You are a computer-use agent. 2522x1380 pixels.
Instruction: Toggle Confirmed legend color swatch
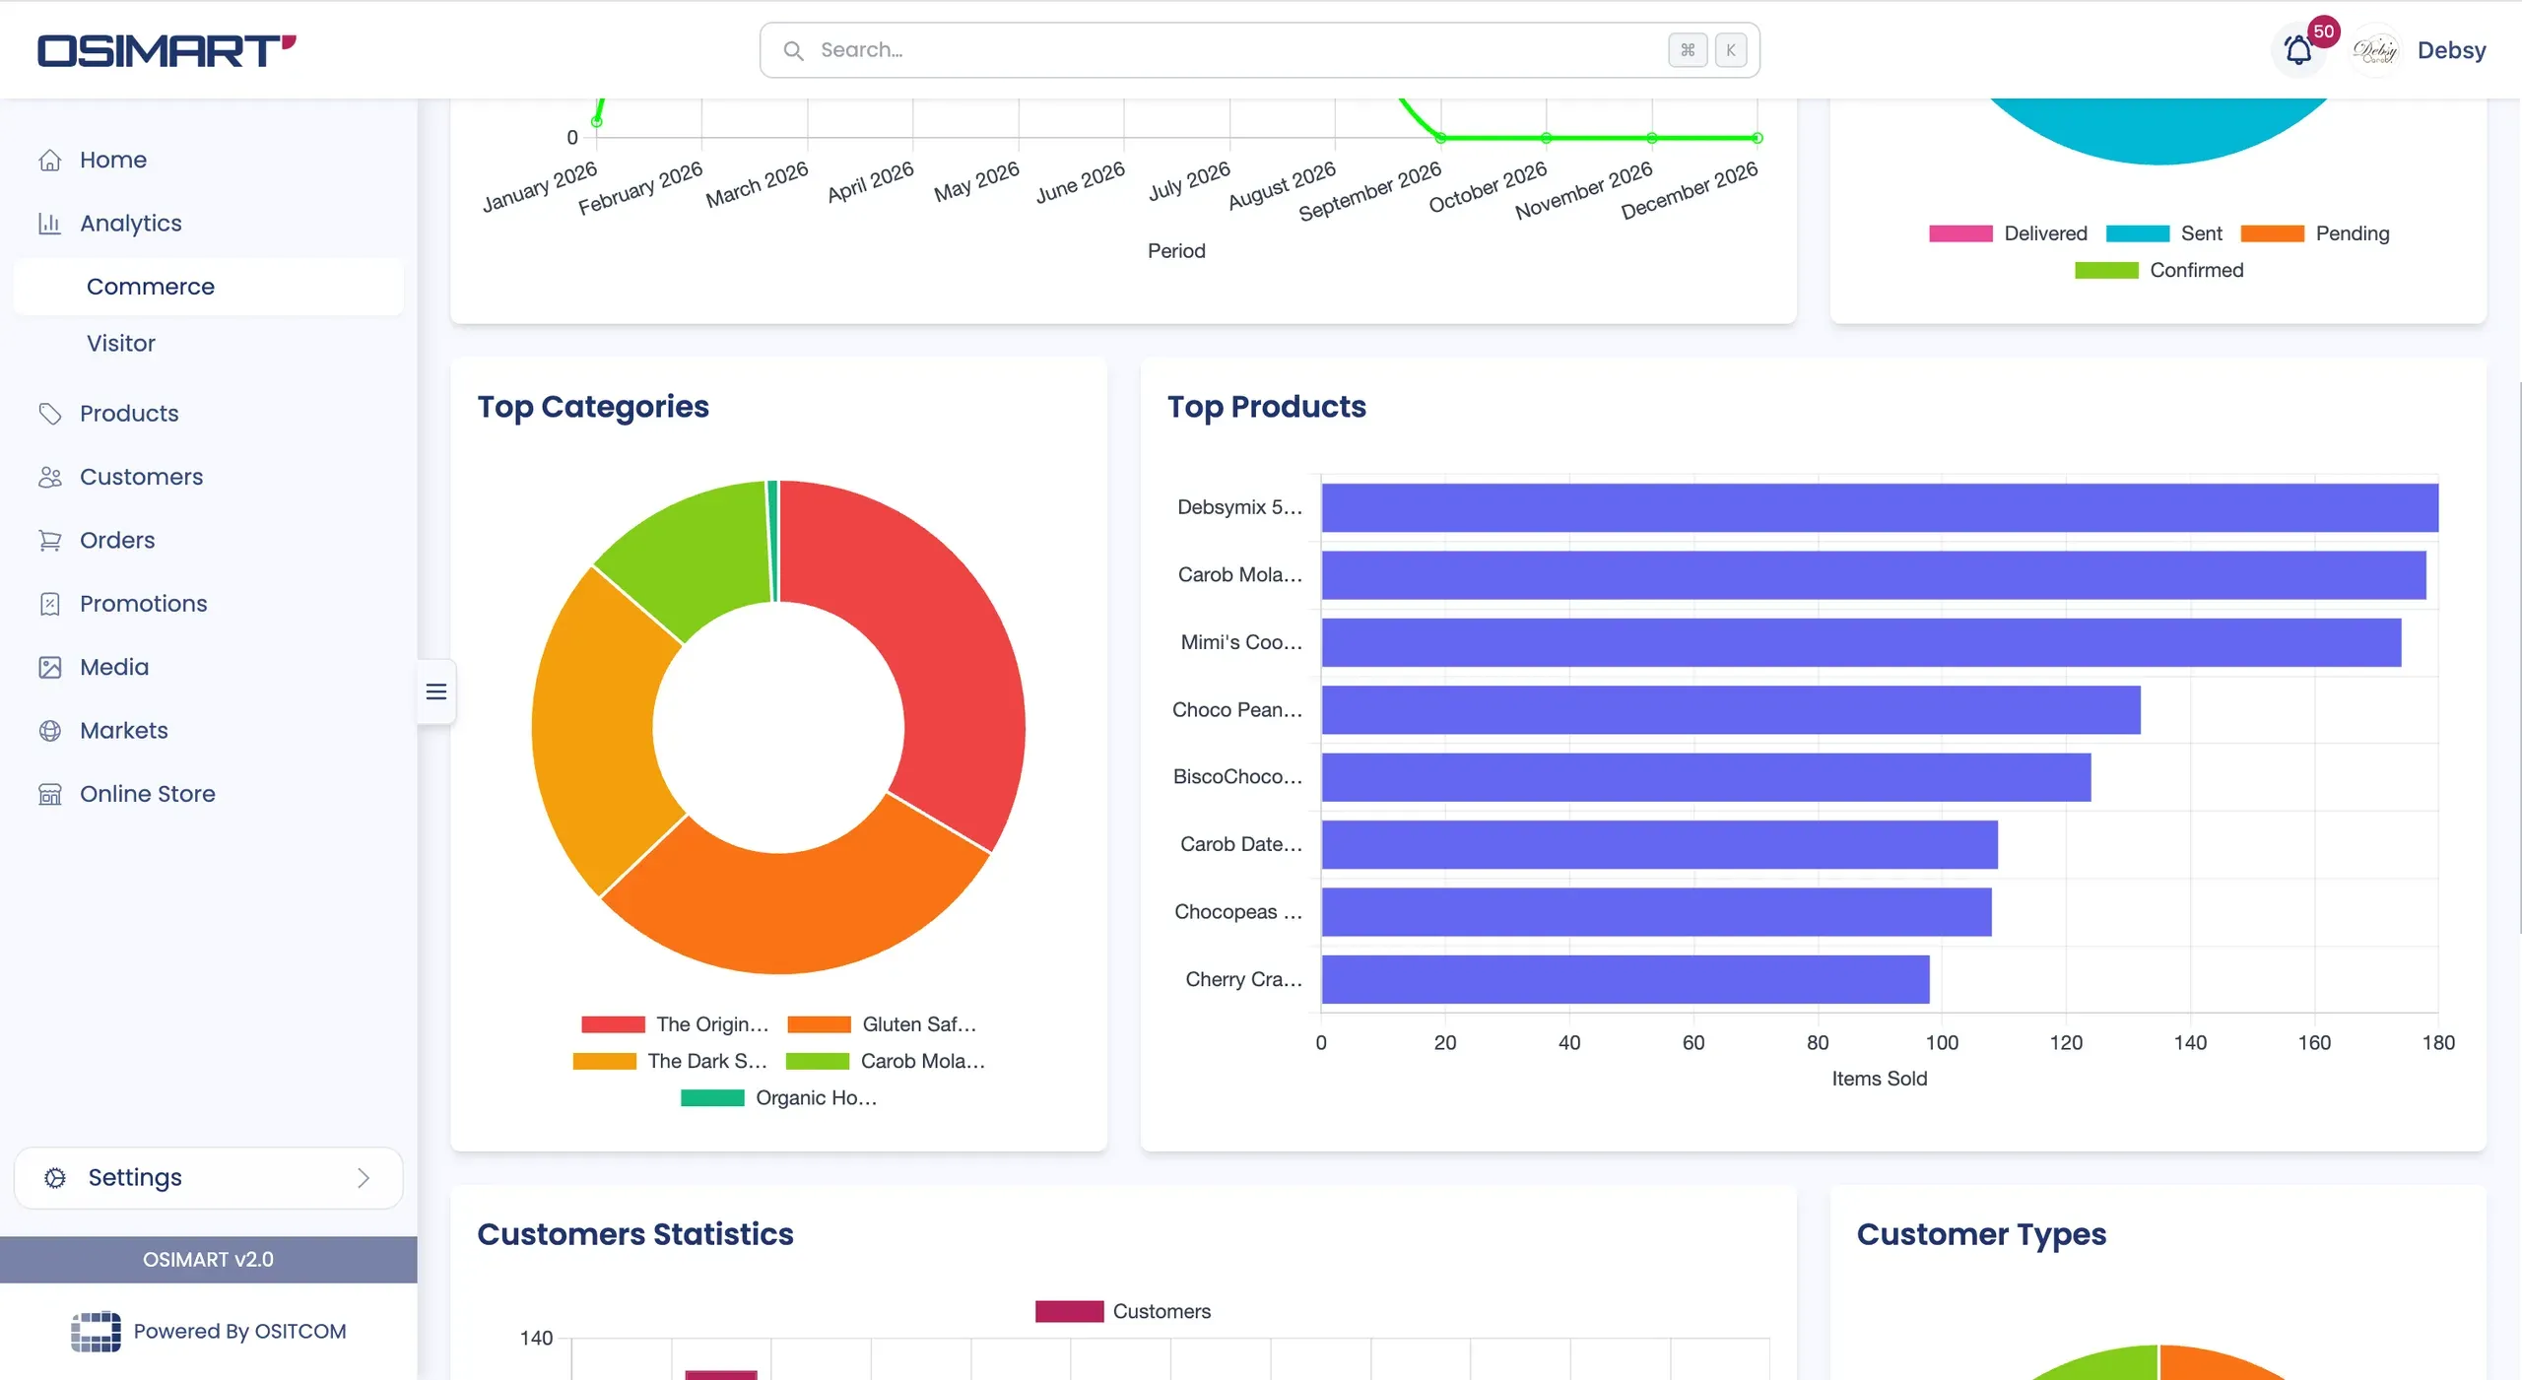[x=2106, y=271]
